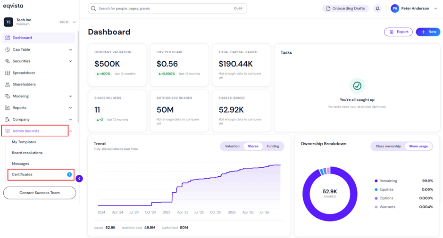Switch Trend chart to Valuation
The image size is (443, 238).
(x=232, y=146)
